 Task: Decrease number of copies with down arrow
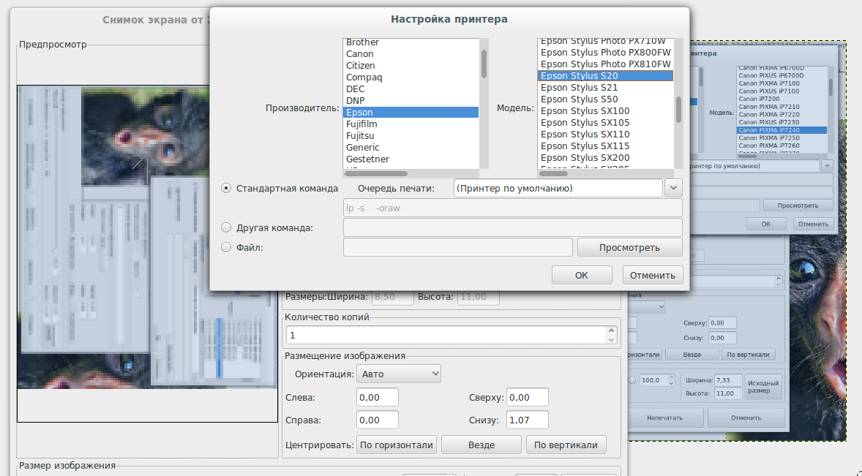[611, 340]
